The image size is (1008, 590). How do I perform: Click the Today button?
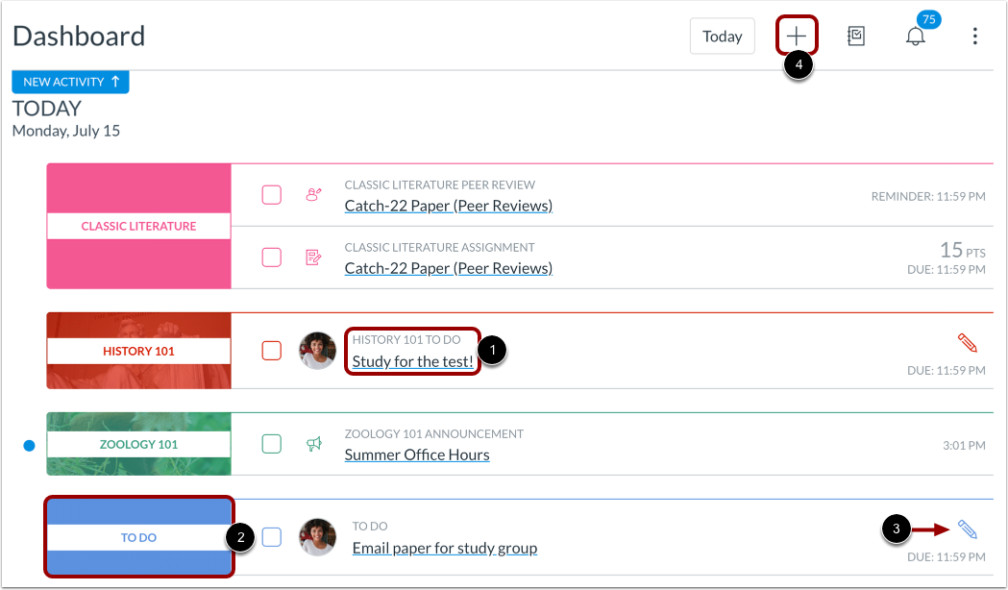(722, 36)
